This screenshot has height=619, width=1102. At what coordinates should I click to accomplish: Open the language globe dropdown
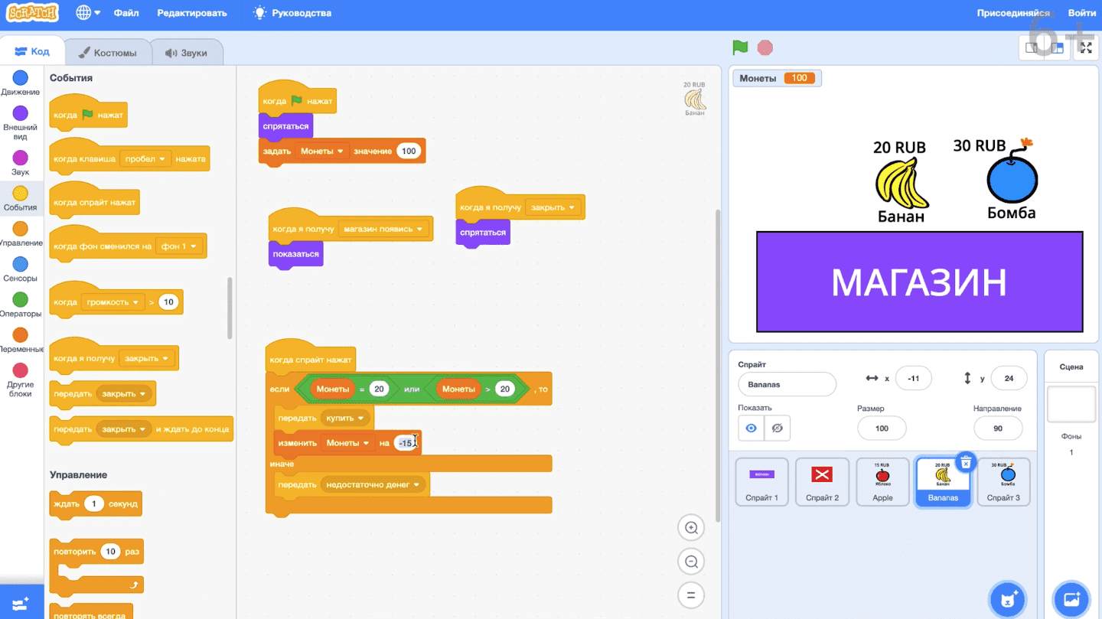click(88, 13)
